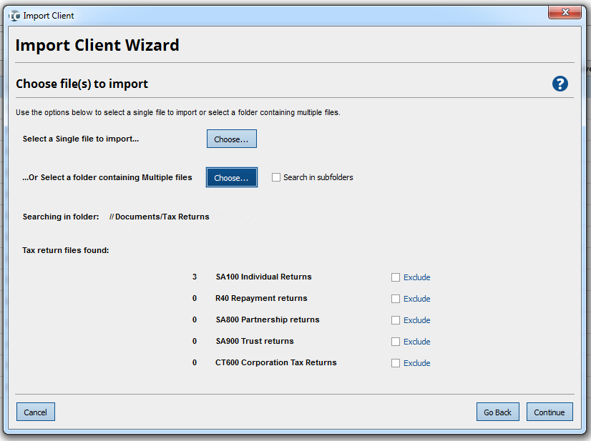
Task: Click the Cancel button
Action: coord(36,412)
